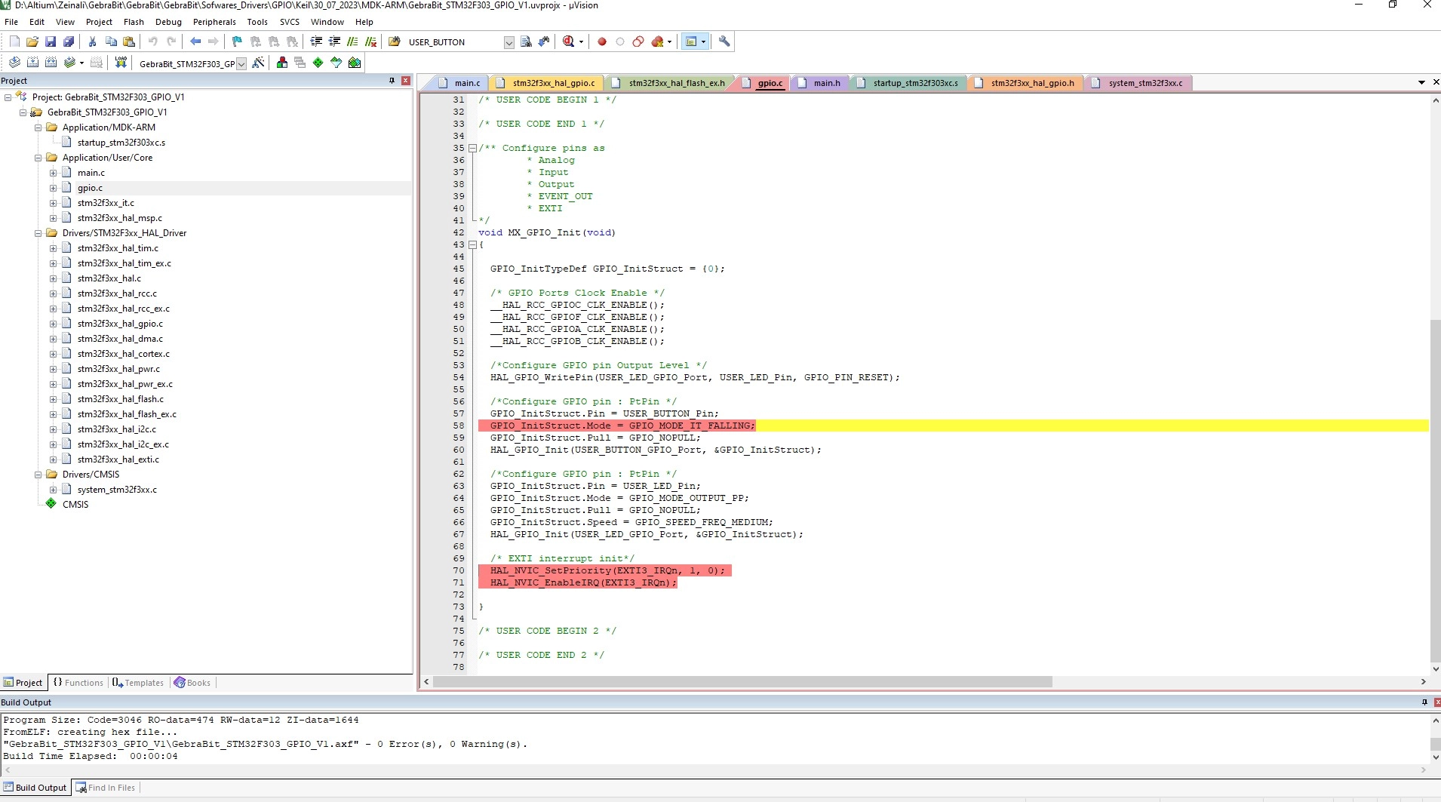Expand stm32f3xx_hal_gpio.c tree node
Viewport: 1441px width, 802px height.
(53, 324)
